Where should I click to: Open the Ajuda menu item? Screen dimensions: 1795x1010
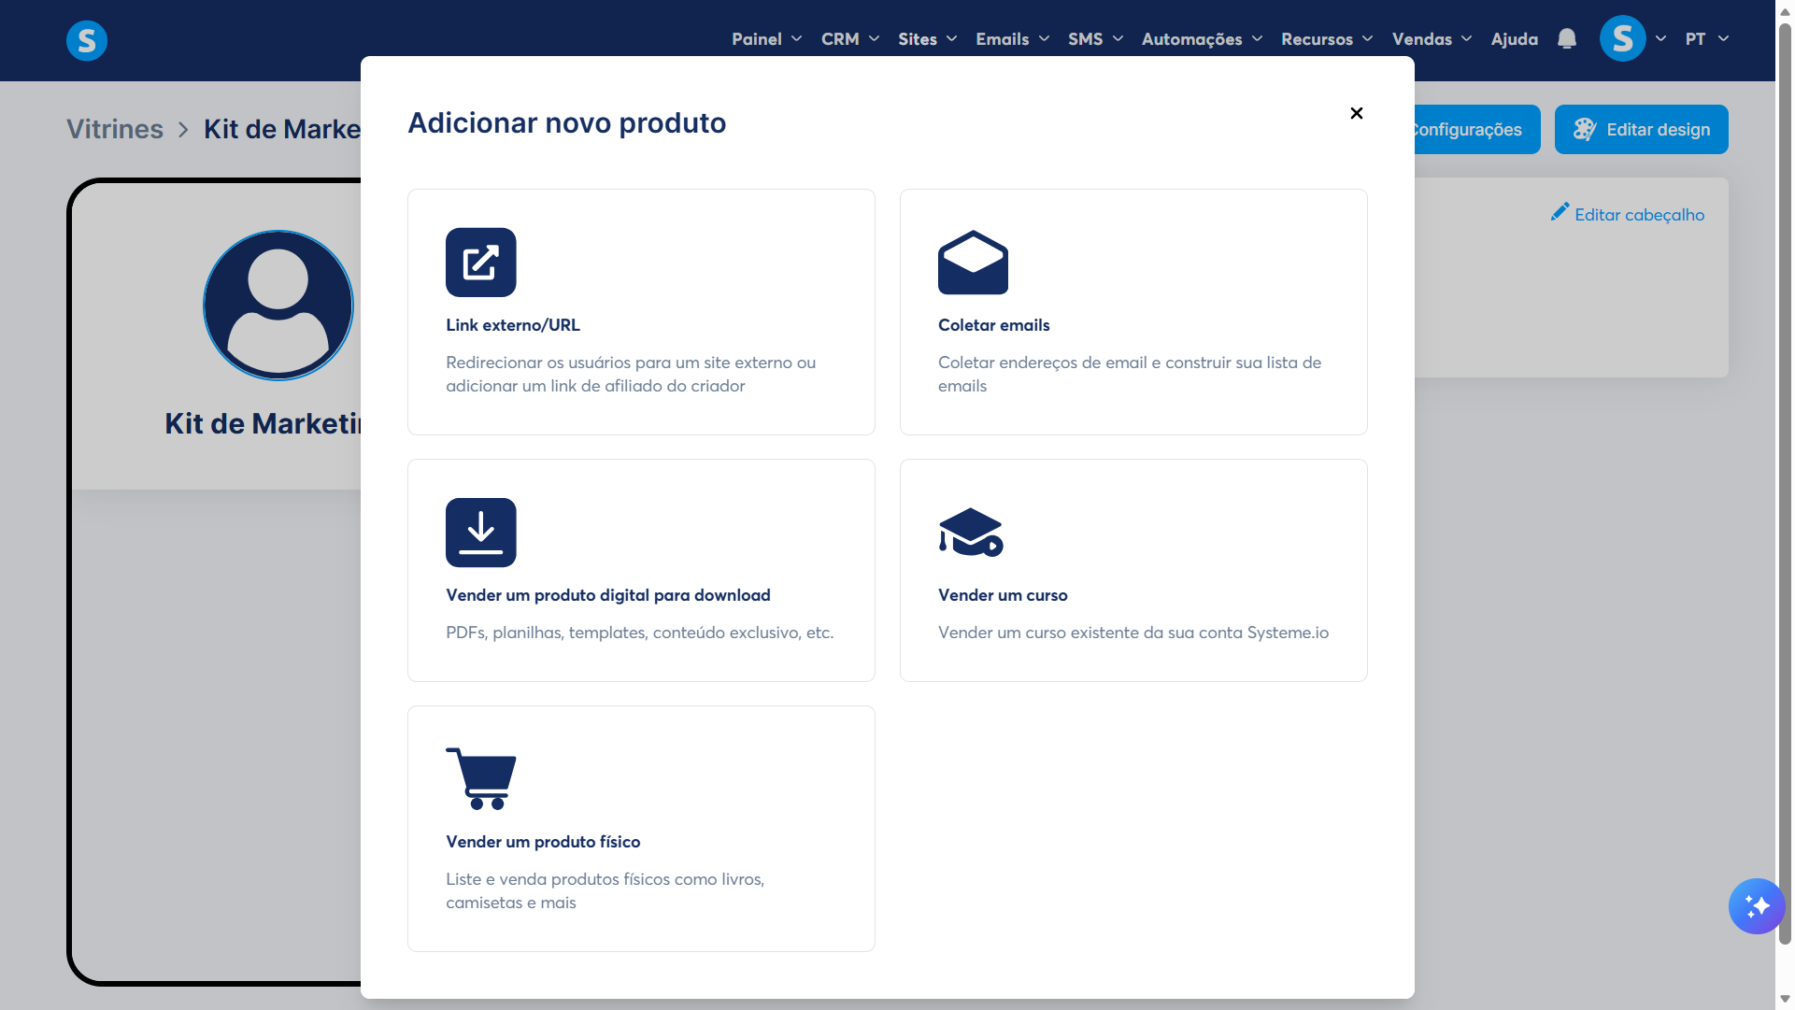click(1514, 39)
